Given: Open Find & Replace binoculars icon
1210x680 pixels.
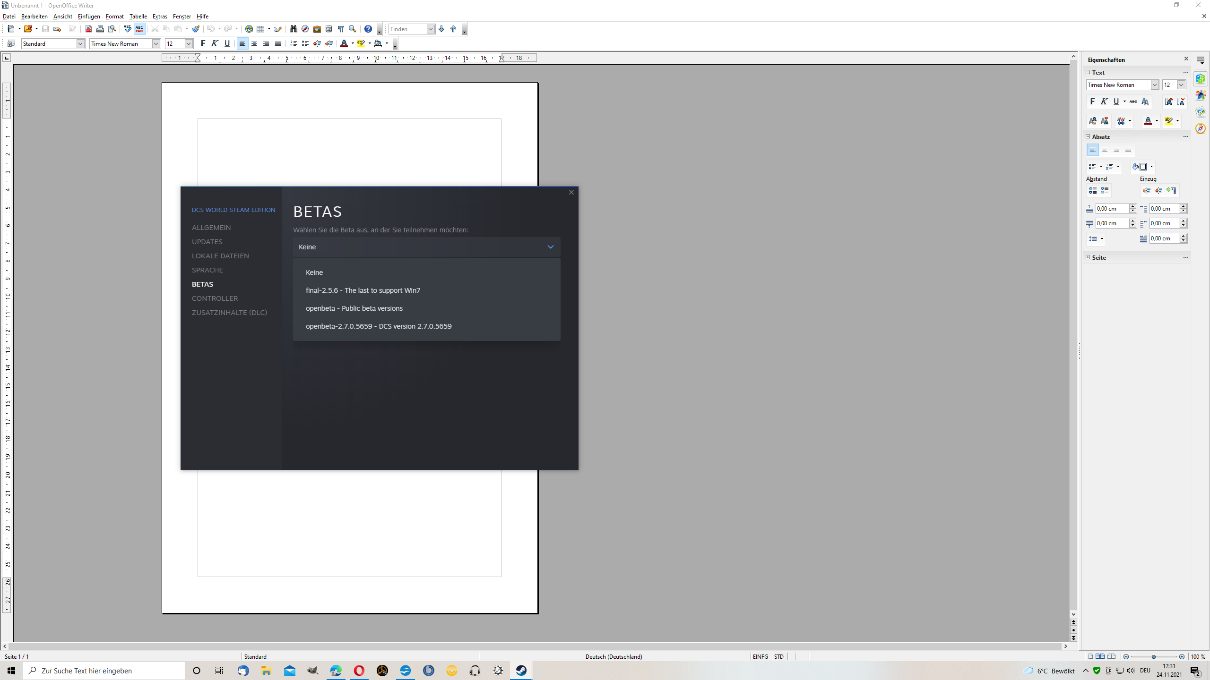Looking at the screenshot, I should pyautogui.click(x=294, y=29).
